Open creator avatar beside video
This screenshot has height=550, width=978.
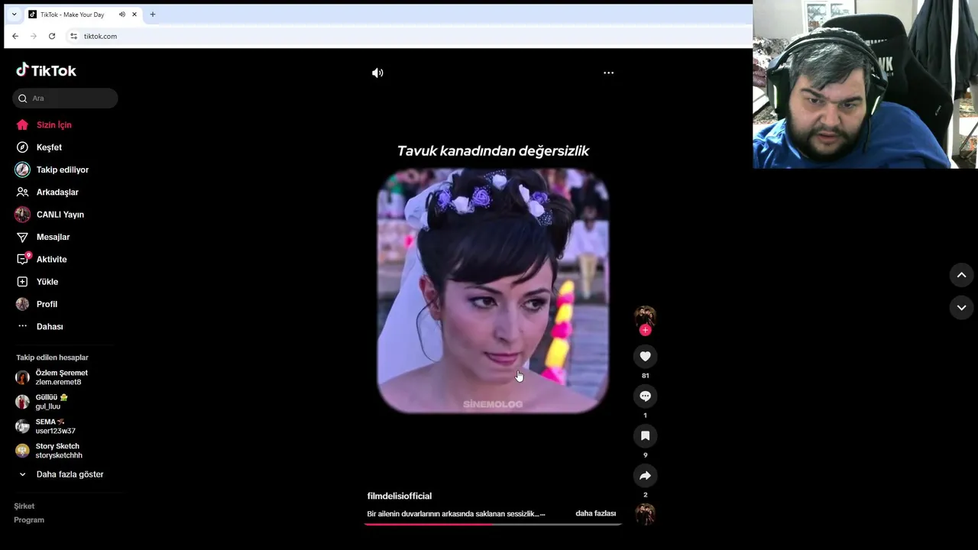(645, 315)
